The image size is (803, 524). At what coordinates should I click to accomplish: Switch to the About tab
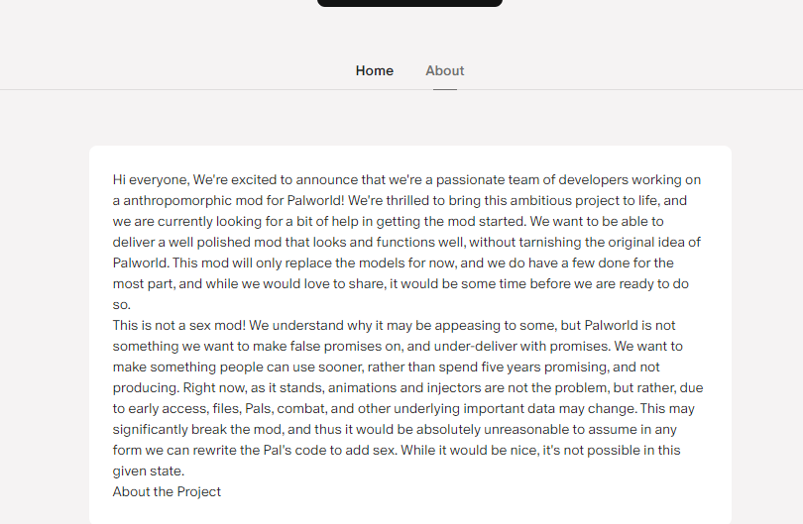coord(444,70)
